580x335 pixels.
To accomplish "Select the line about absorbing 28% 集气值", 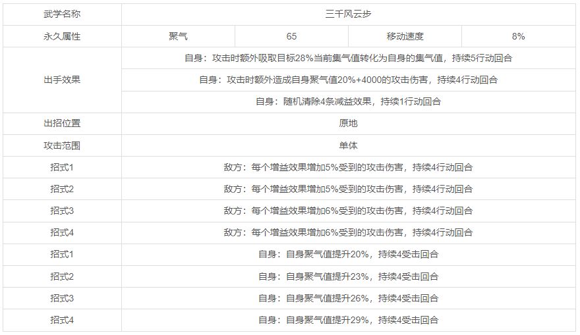I will (x=348, y=58).
